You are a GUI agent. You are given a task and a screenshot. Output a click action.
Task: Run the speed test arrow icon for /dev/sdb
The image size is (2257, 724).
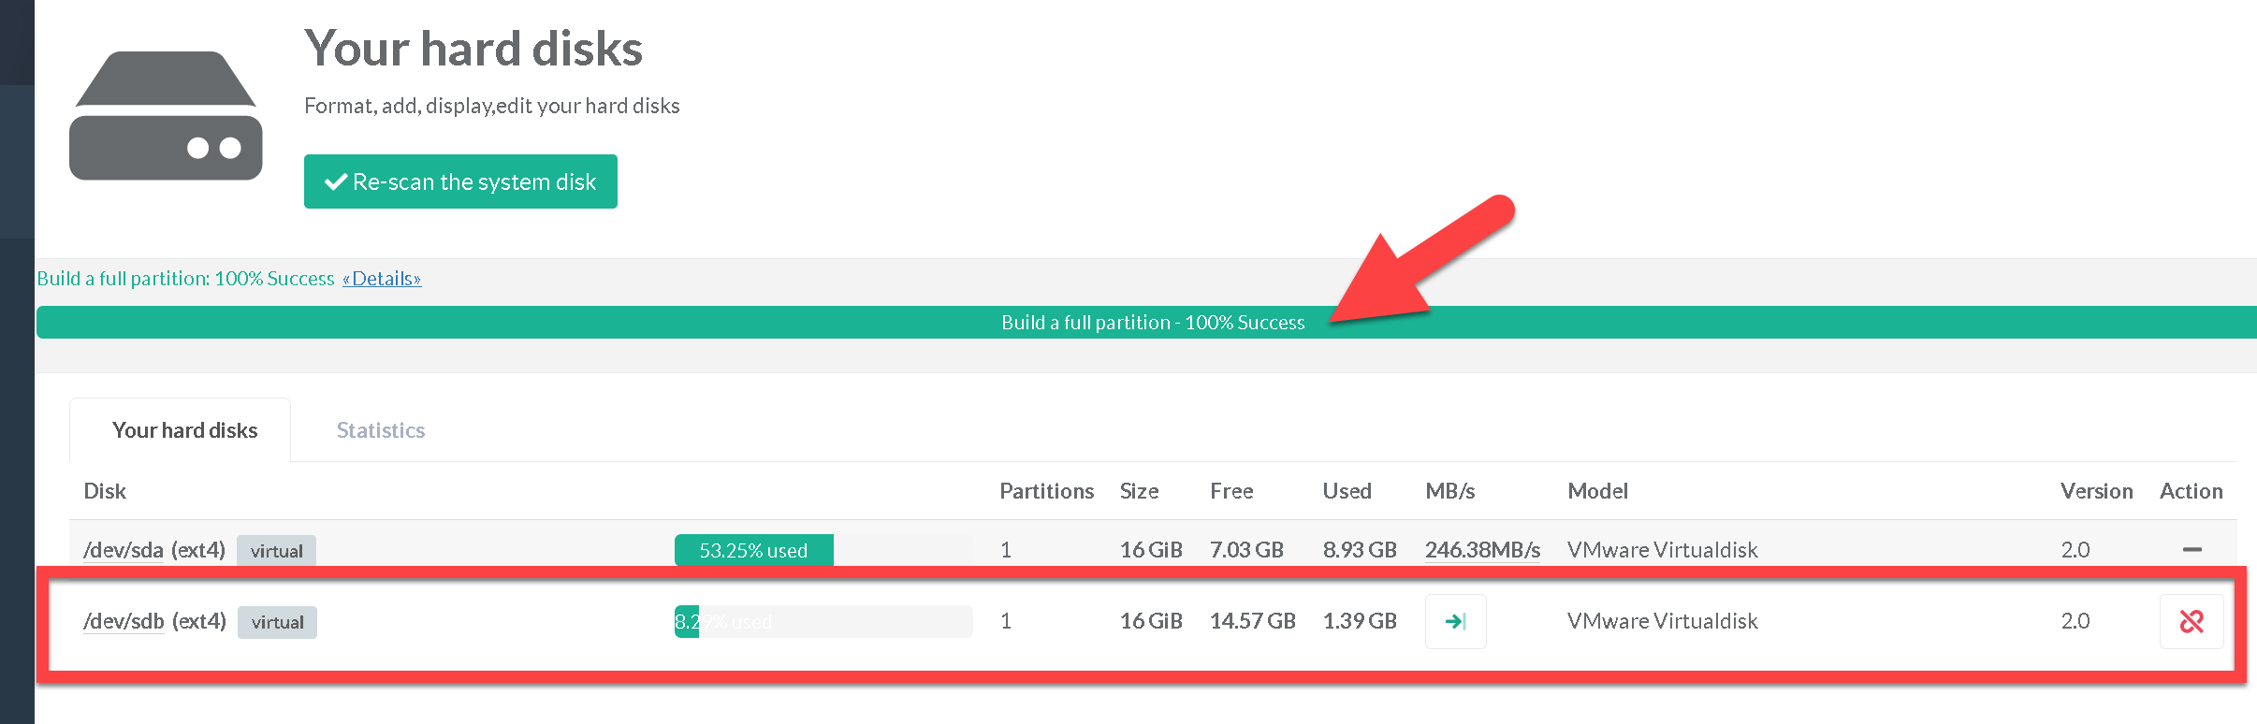[x=1455, y=621]
